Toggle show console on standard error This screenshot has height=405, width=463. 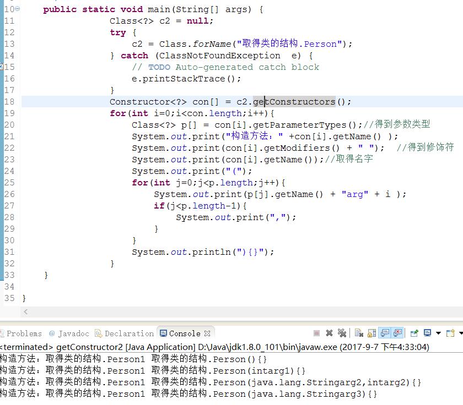click(398, 333)
